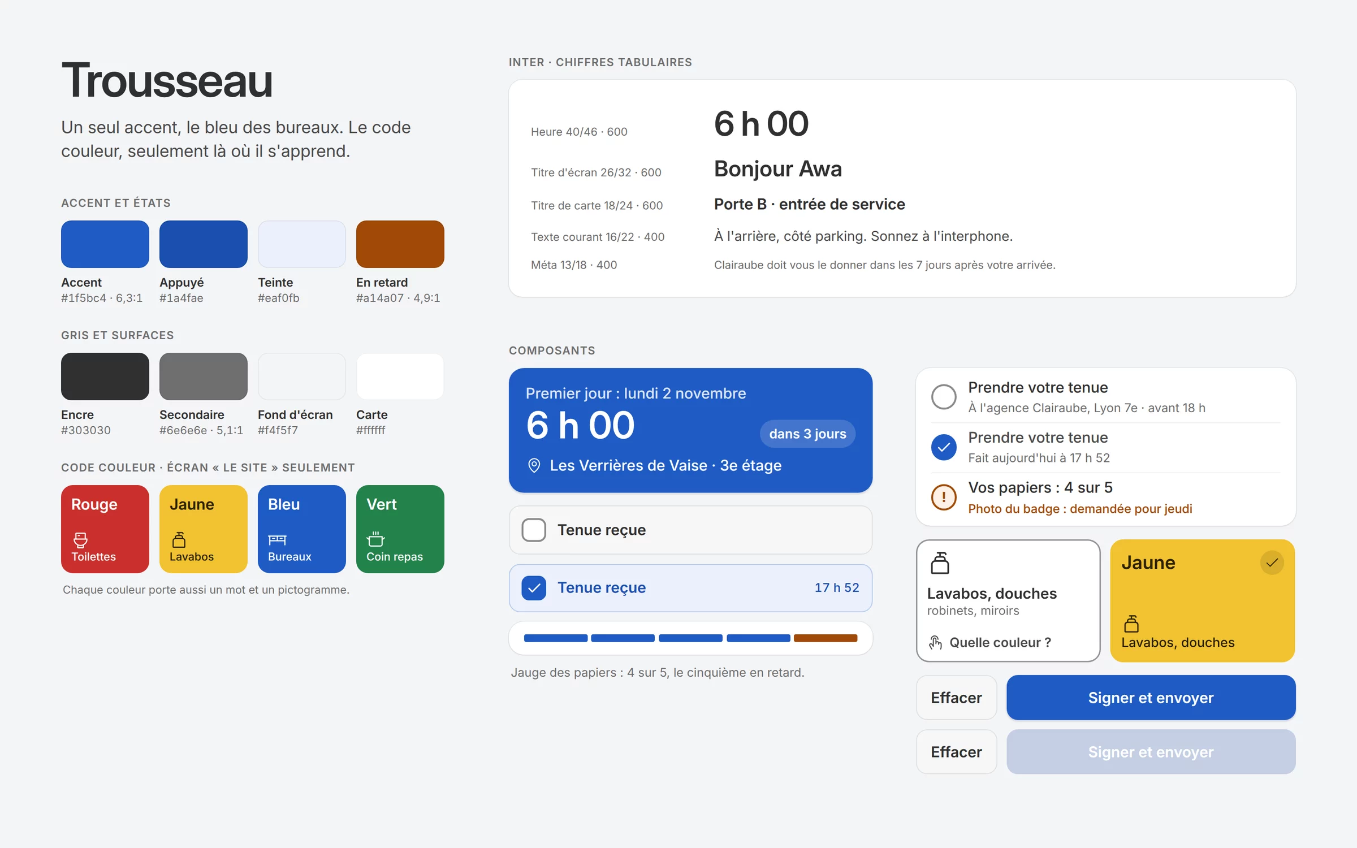
Task: Click the Premier jour : lundi 2 novembre text
Action: (636, 393)
